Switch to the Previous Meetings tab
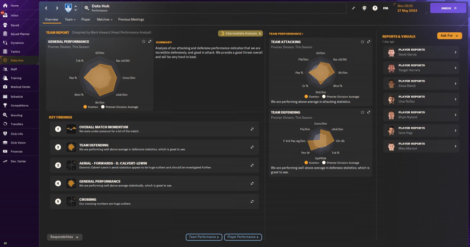470x247 pixels. (131, 19)
